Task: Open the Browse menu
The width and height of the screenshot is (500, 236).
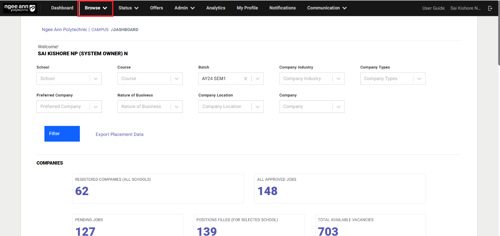Action: pos(96,8)
